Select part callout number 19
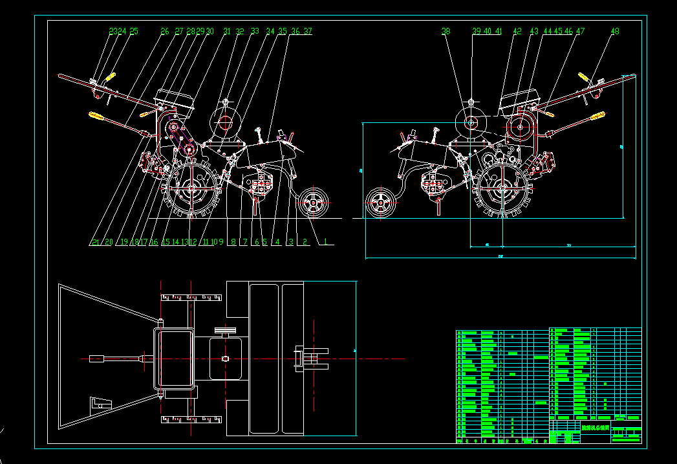Viewport: 677px width, 464px height. pyautogui.click(x=124, y=242)
